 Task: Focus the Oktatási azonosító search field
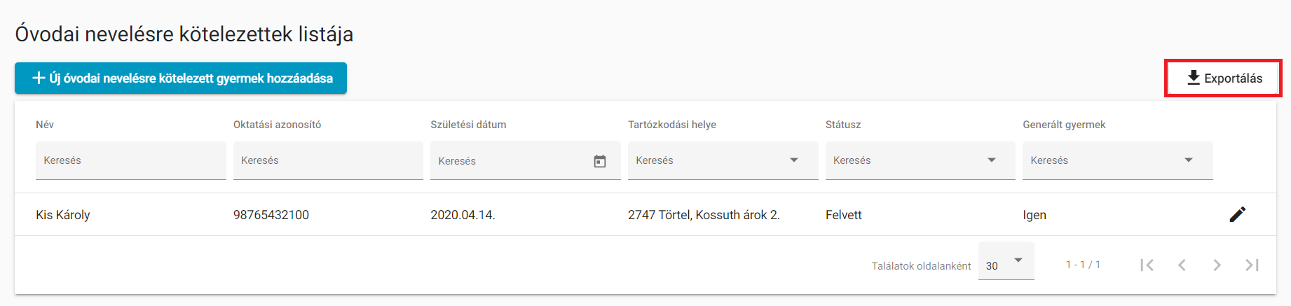pyautogui.click(x=328, y=160)
